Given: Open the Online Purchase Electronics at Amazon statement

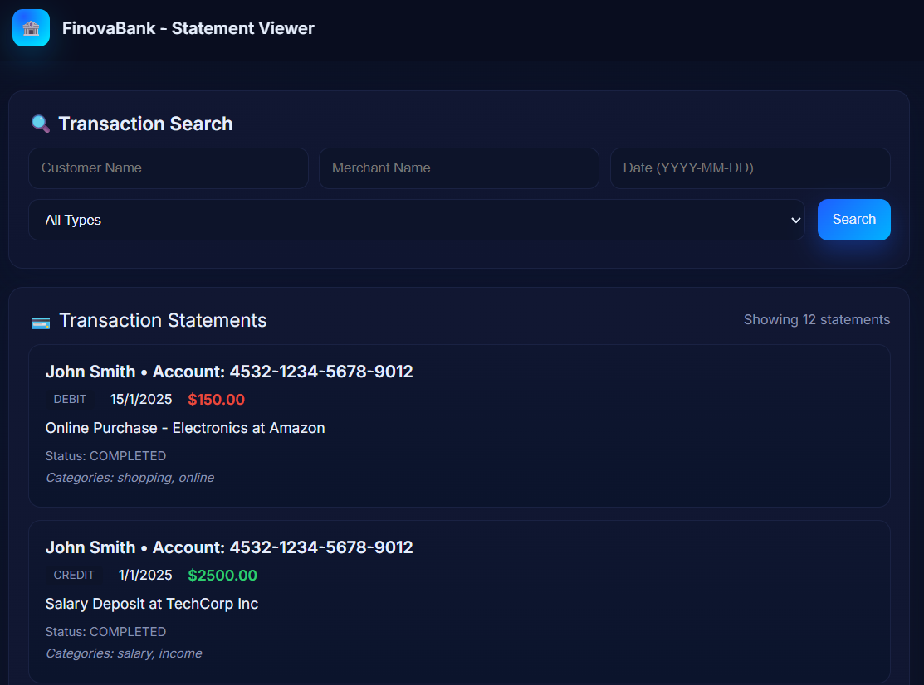Looking at the screenshot, I should click(x=185, y=428).
